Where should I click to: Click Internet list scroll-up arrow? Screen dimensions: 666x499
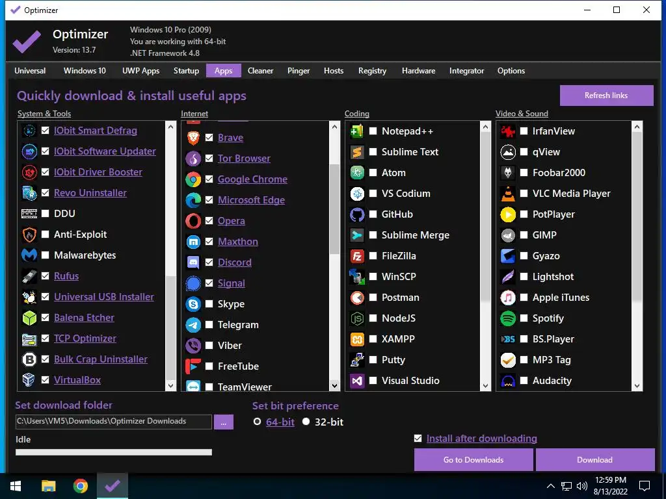335,127
